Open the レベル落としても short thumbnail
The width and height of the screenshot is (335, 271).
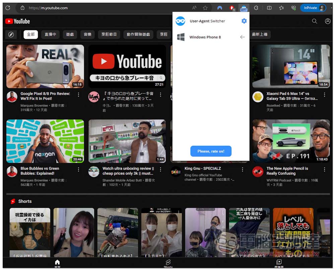pos(293,232)
